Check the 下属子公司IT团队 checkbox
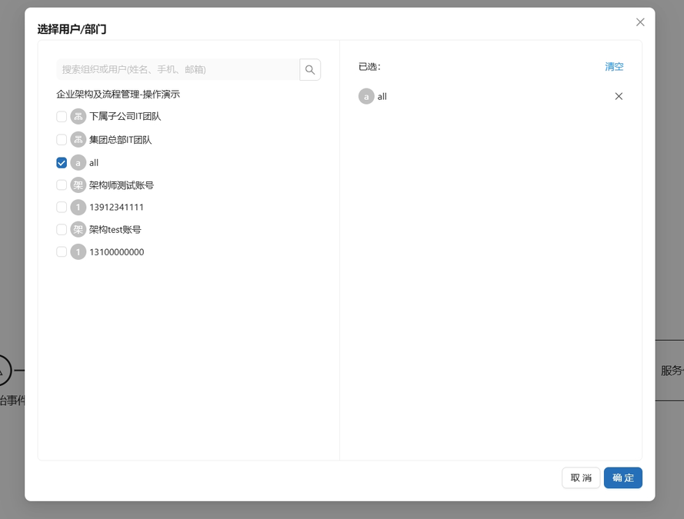 [x=62, y=116]
